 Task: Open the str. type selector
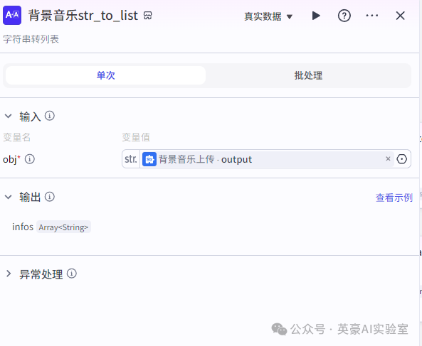point(131,159)
